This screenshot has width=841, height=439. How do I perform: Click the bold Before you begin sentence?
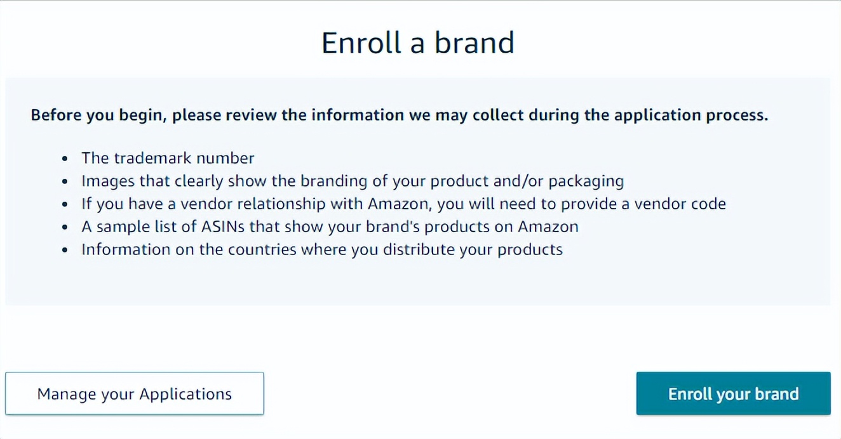click(x=399, y=115)
